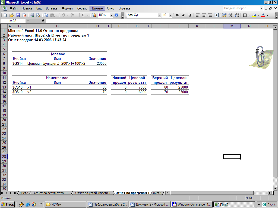Click cell with value 23000 in row 8
Viewport: 278px width, 208px height.
(97, 63)
